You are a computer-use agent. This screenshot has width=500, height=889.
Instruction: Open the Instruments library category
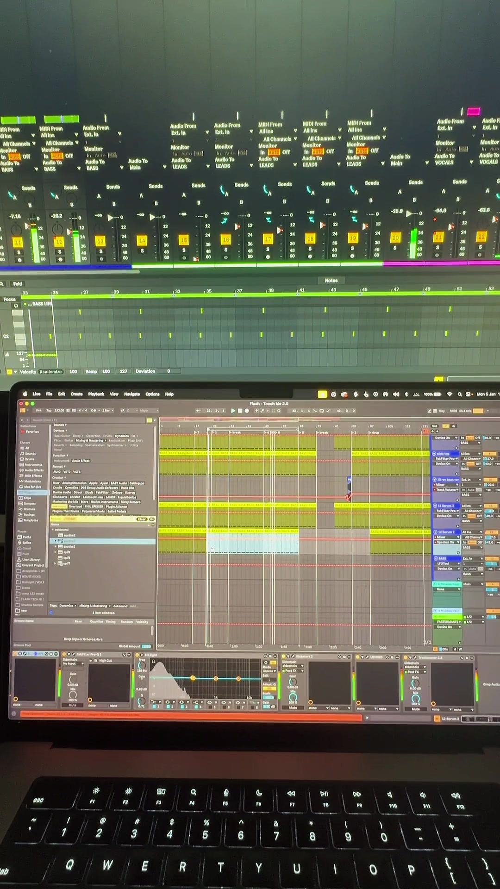(x=31, y=464)
